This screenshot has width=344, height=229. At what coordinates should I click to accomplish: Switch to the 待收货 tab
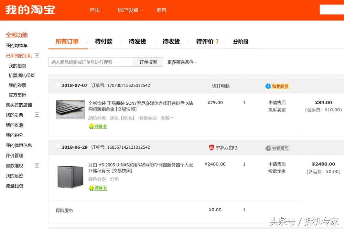click(x=171, y=42)
